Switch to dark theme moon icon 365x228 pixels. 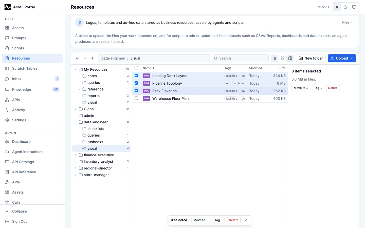345,7
